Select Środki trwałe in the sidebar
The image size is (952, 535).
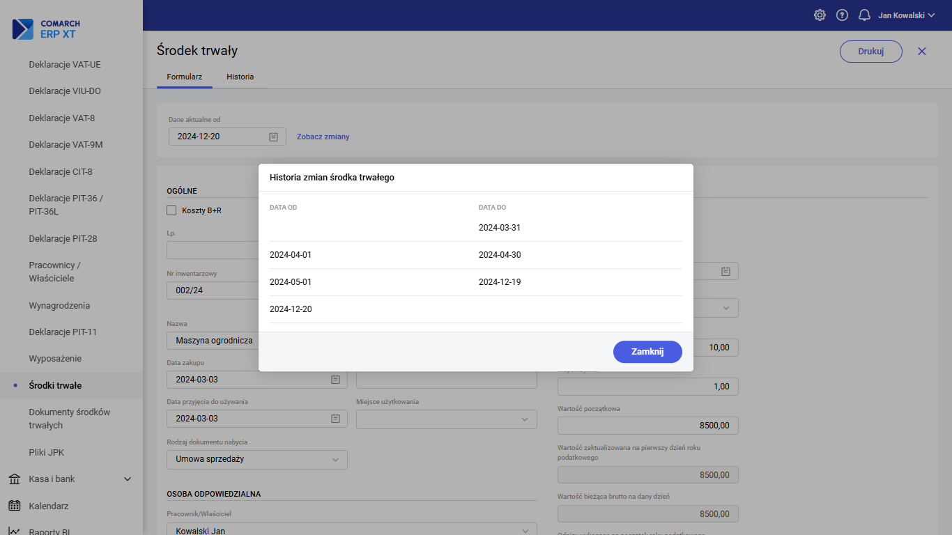click(x=55, y=385)
